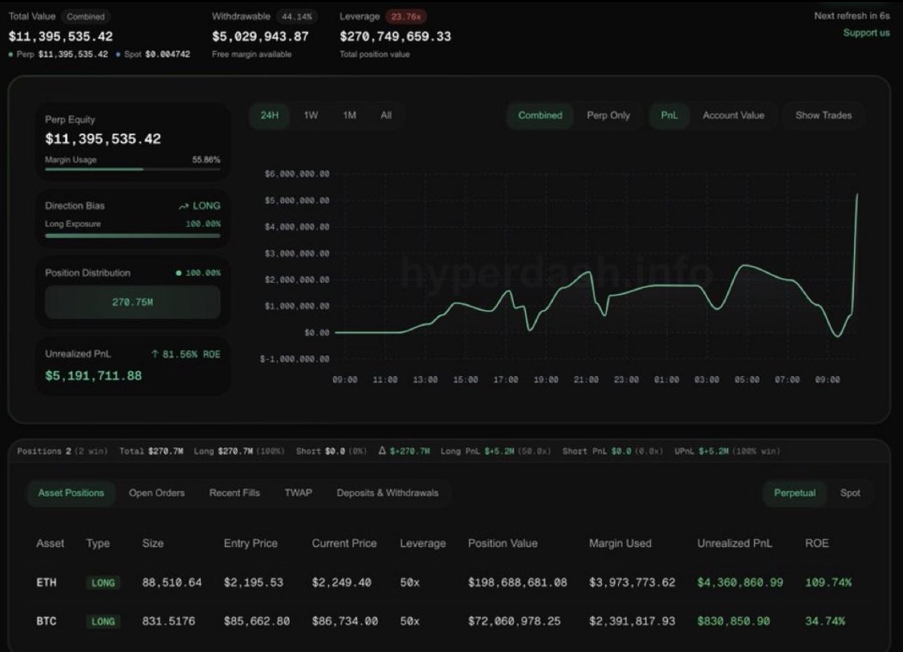Switch chart to Perp Only view
Viewport: 903px width, 652px height.
(608, 116)
